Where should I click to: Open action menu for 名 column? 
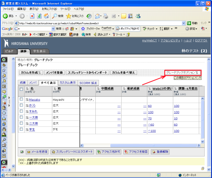[x=27, y=88]
